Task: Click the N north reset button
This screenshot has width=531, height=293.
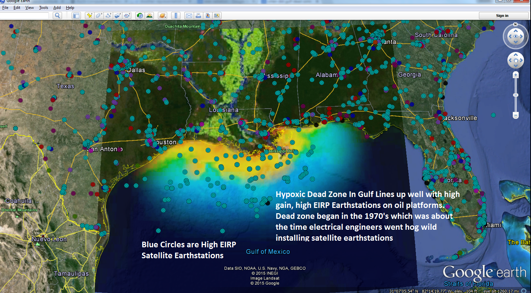Action: (515, 24)
